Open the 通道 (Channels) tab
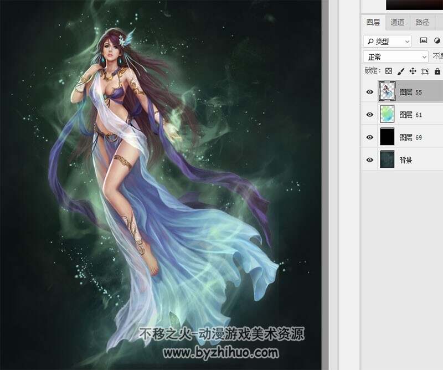 click(x=397, y=22)
